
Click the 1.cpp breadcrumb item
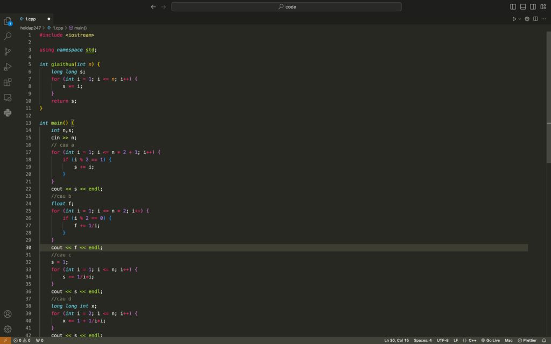point(55,28)
